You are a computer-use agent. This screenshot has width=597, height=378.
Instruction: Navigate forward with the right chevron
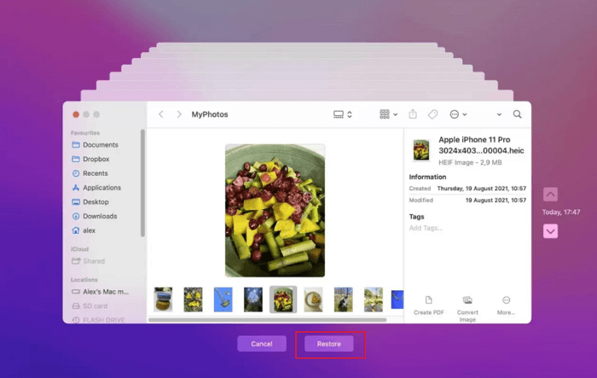[x=178, y=114]
